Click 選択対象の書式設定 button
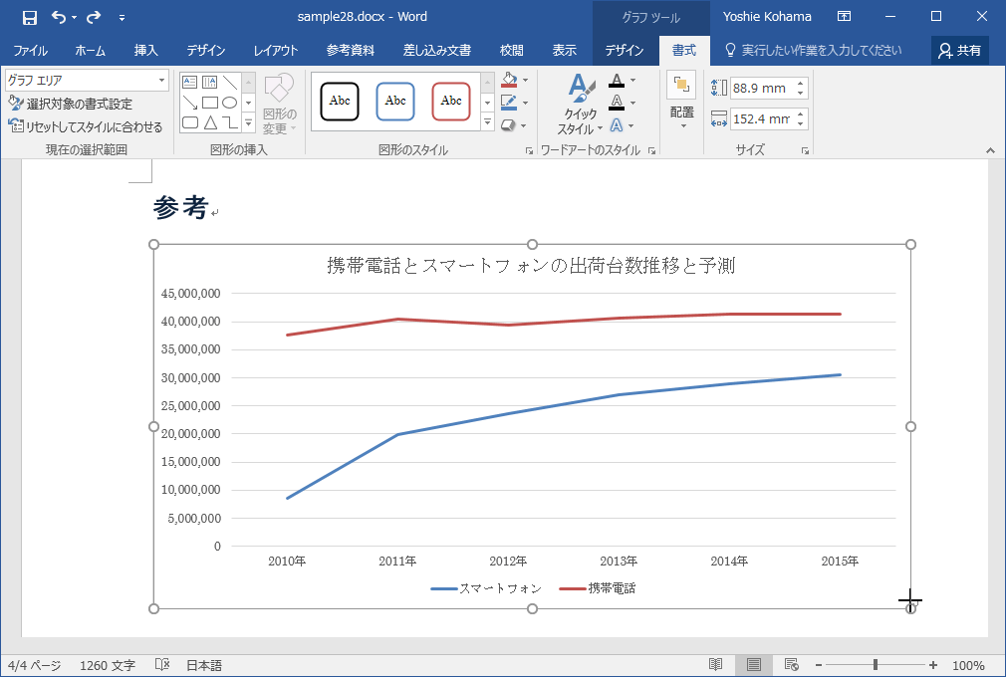This screenshot has height=677, width=1006. (71, 104)
